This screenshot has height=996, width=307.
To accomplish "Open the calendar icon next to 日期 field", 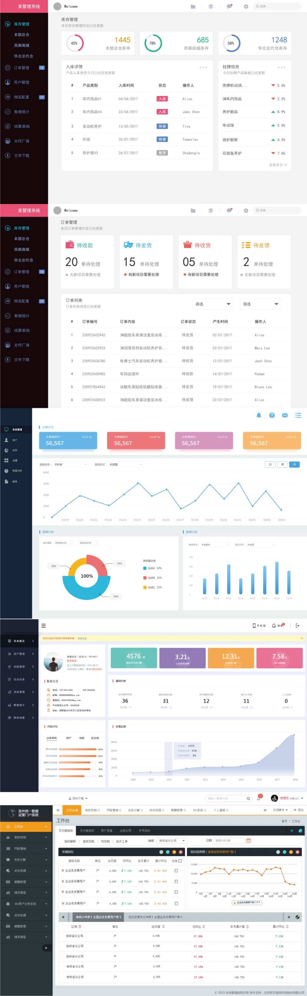I will click(249, 840).
